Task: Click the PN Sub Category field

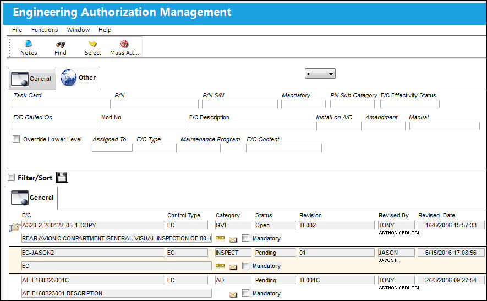Action: pyautogui.click(x=352, y=104)
